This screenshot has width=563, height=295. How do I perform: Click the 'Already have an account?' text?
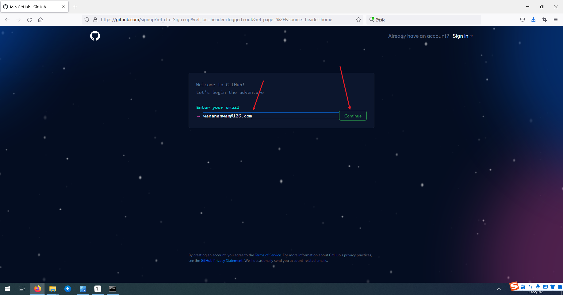(419, 36)
